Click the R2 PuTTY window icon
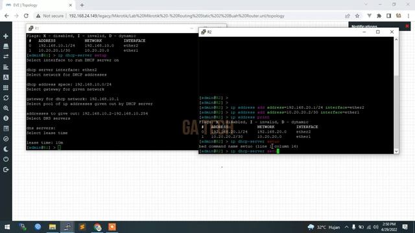 (x=203, y=32)
